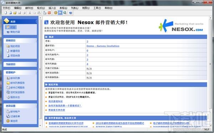Click the splitter handle between sidebar and content
The image size is (214, 133).
click(x=40, y=69)
